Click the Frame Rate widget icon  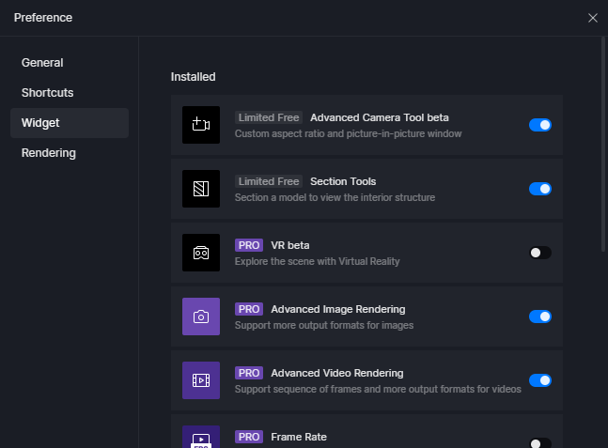[201, 437]
